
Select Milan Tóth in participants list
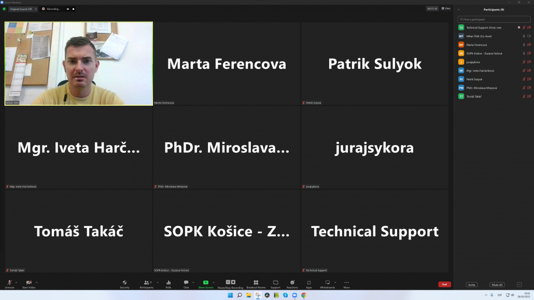point(479,36)
